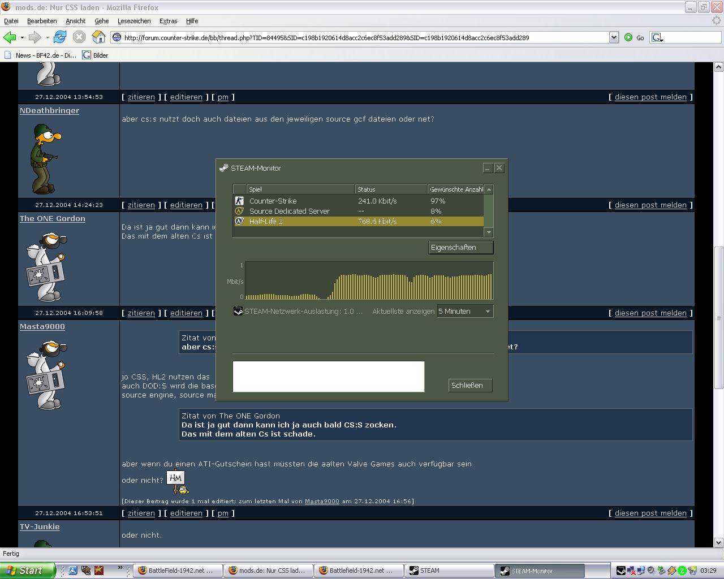This screenshot has width=724, height=579.
Task: Click editieren on the 16:53:51 post
Action: [x=186, y=513]
